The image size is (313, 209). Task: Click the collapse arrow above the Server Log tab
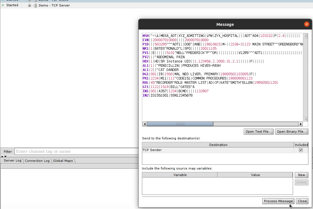point(2,156)
